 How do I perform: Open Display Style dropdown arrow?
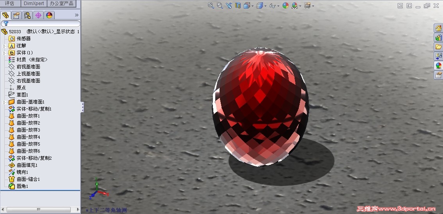coord(265,5)
